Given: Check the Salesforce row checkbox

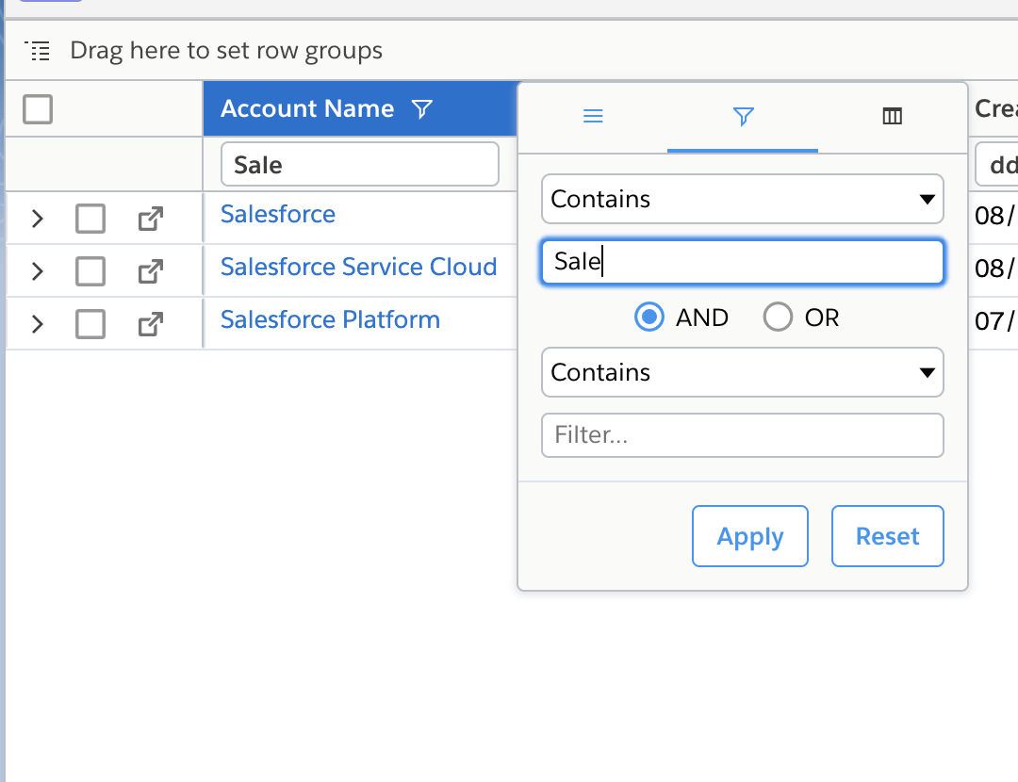Looking at the screenshot, I should tap(90, 219).
